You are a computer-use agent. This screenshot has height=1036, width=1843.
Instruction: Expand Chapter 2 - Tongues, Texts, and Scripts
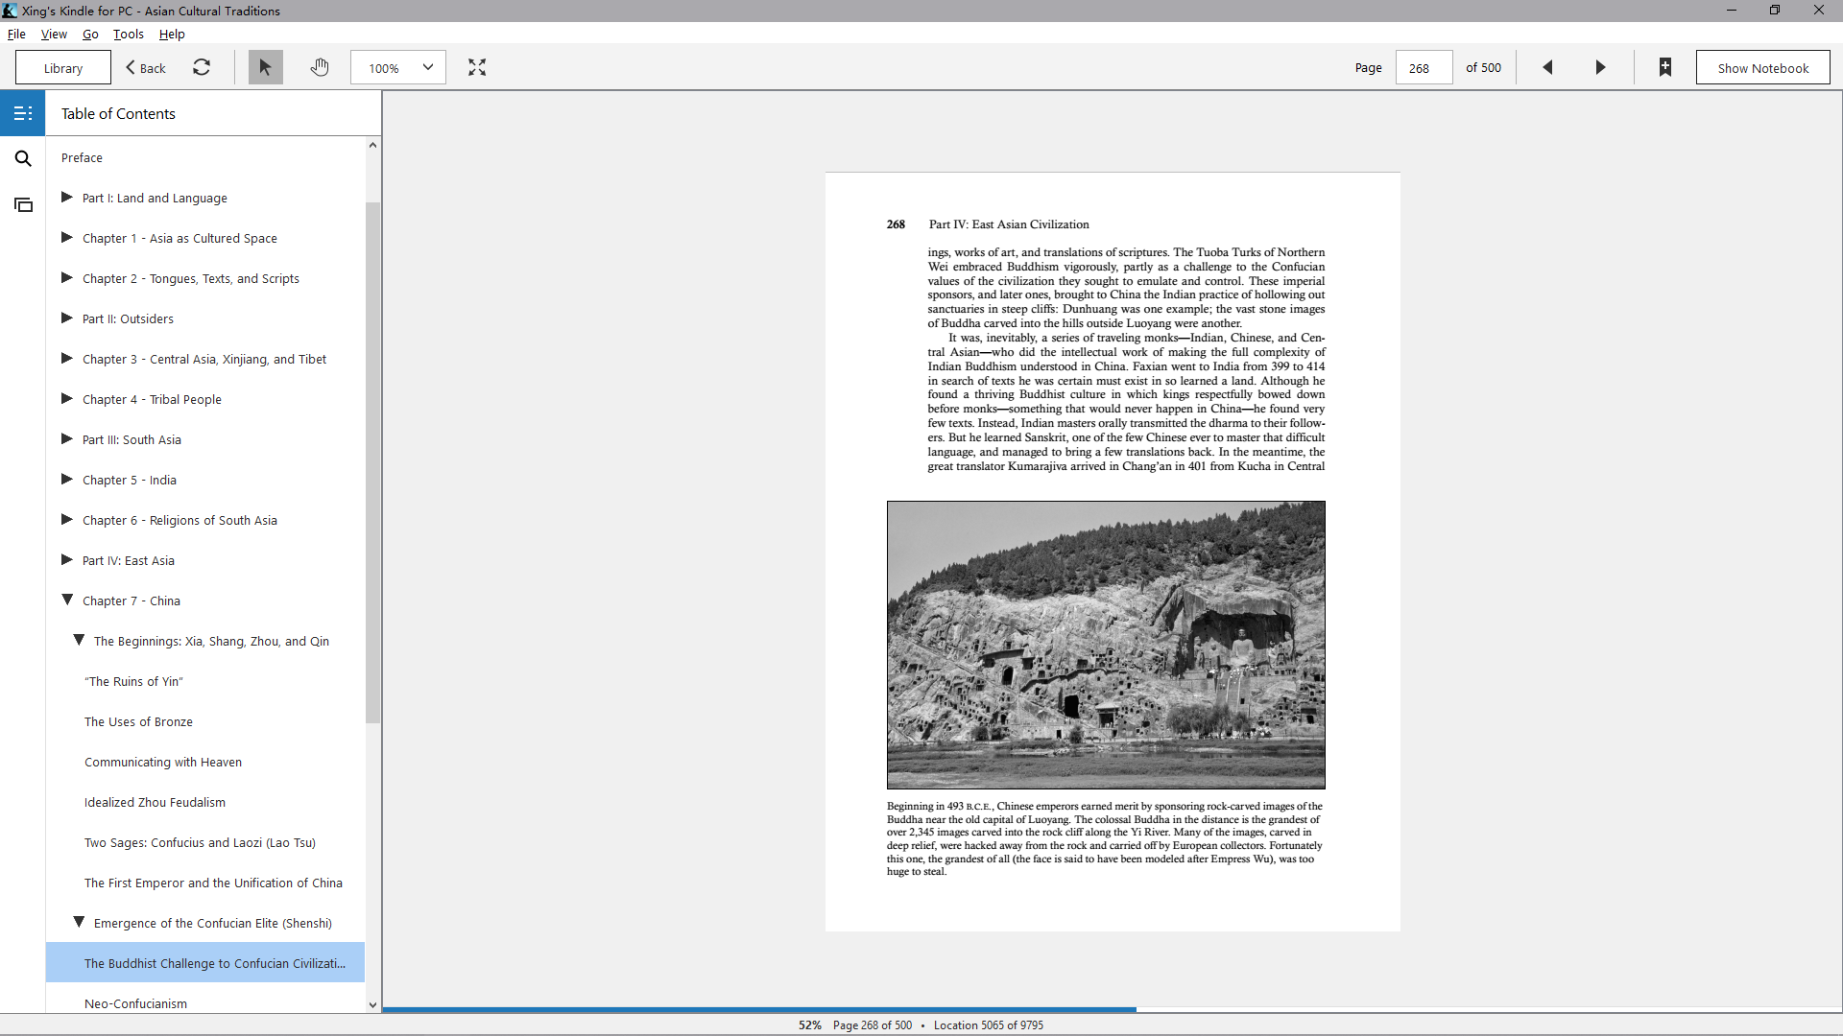coord(67,277)
